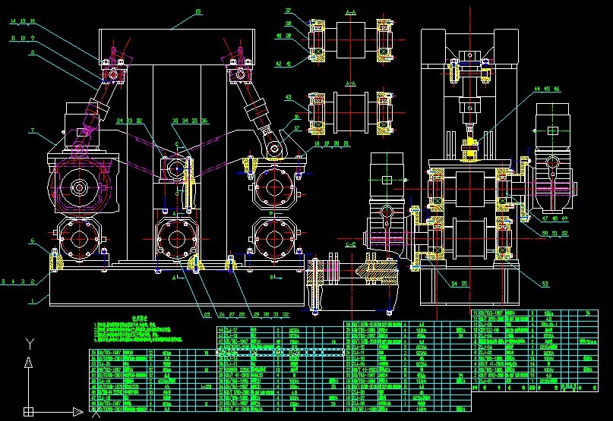The height and width of the screenshot is (421, 613).
Task: Select callout label 24 23 22
Action: [x=129, y=120]
